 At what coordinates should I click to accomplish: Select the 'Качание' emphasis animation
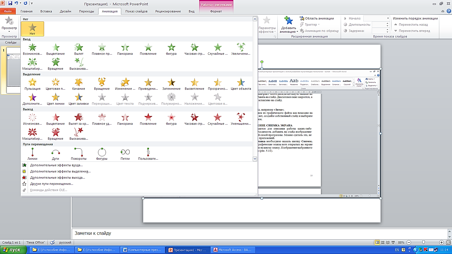coord(79,84)
